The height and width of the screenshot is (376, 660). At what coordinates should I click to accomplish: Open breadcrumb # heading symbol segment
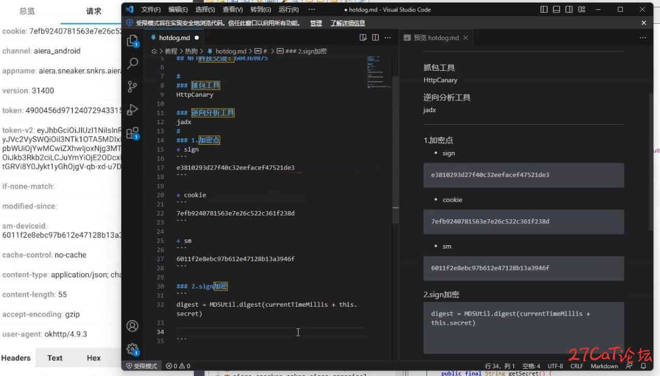click(x=261, y=51)
